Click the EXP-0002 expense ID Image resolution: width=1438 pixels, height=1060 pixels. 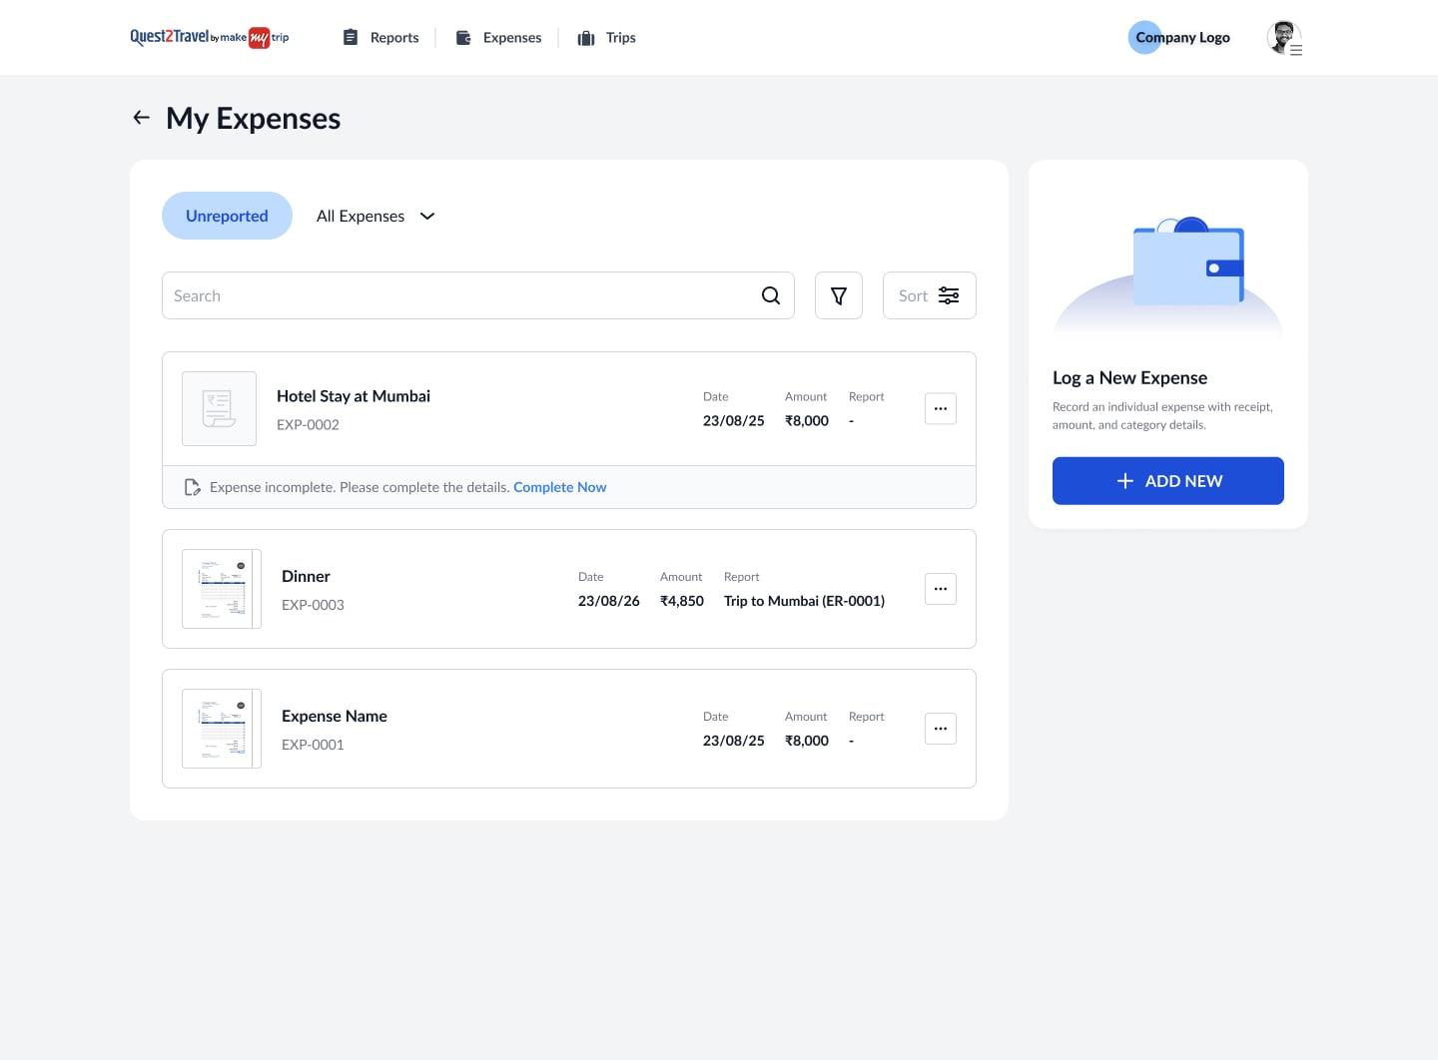point(308,424)
